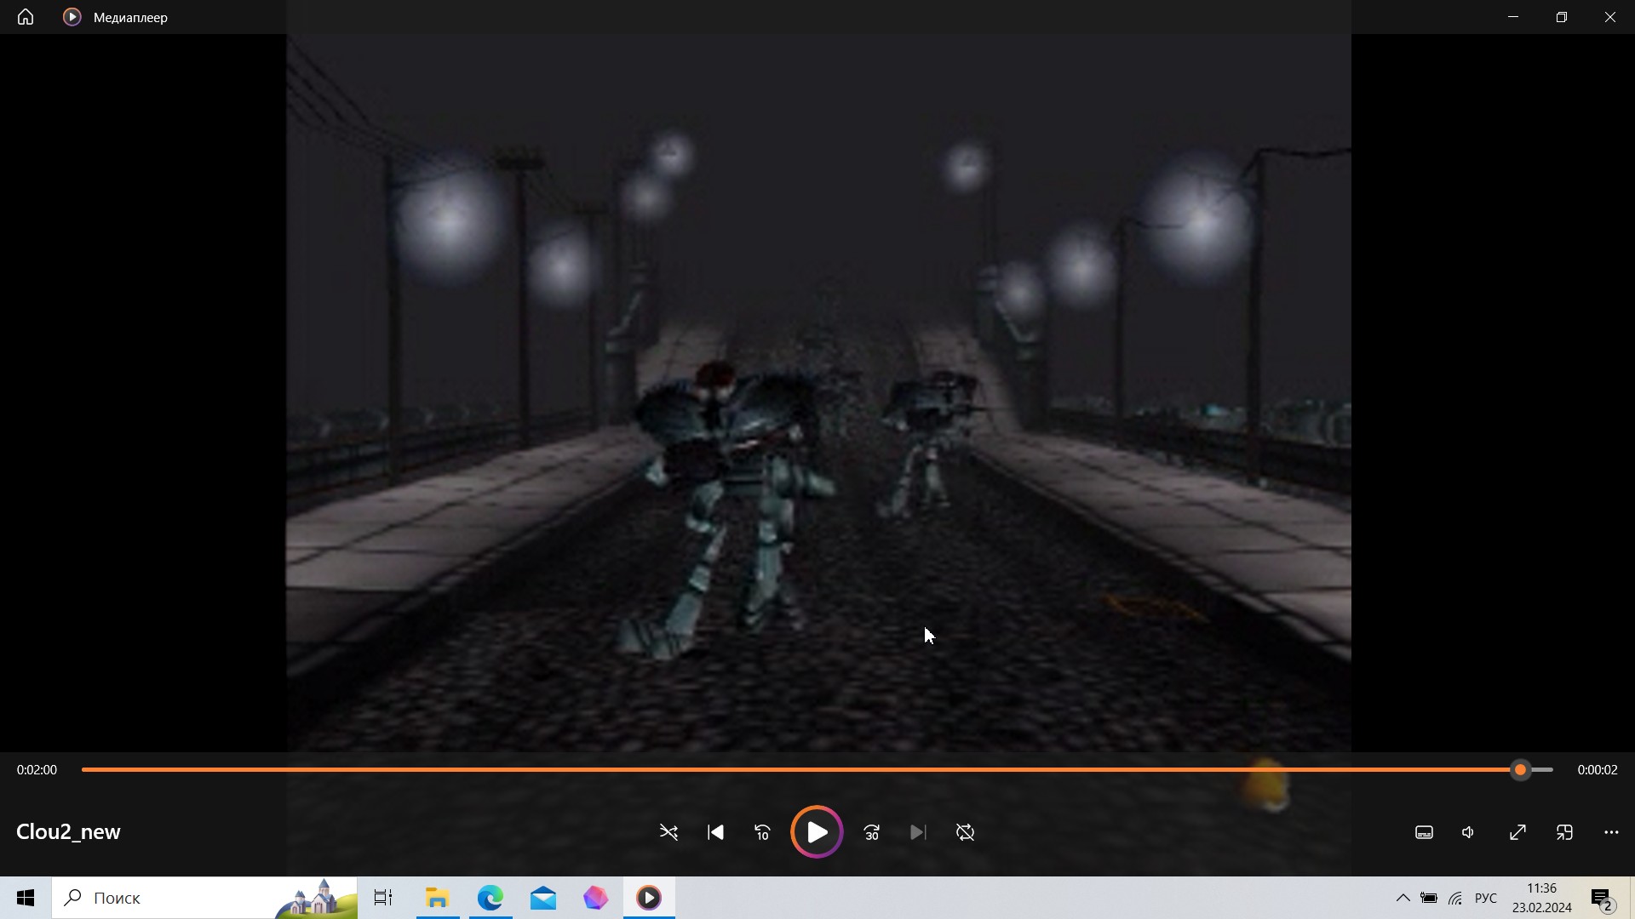Switch to mini player view
This screenshot has width=1635, height=919.
click(x=1564, y=832)
